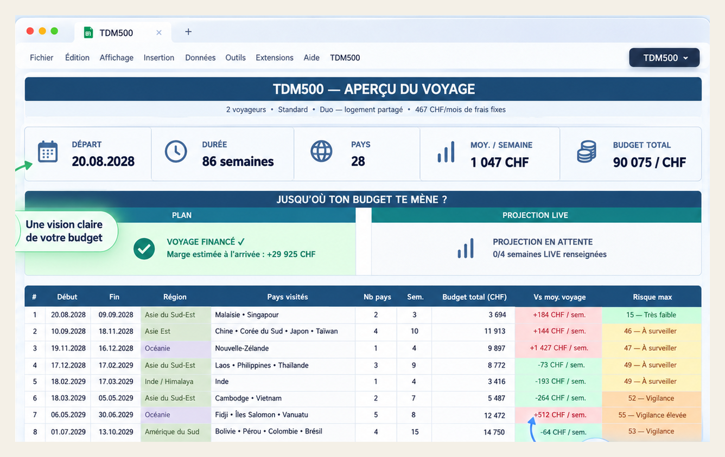The width and height of the screenshot is (725, 457).
Task: Select the Chine • Corée du Sud • Japon • Taïwan cell
Action: point(283,331)
